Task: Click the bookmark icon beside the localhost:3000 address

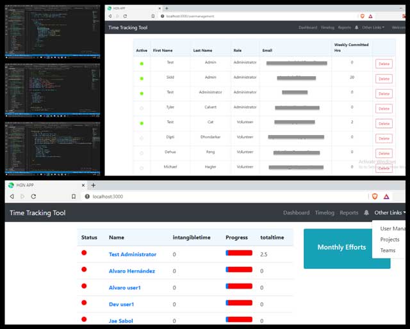Action: [74, 196]
